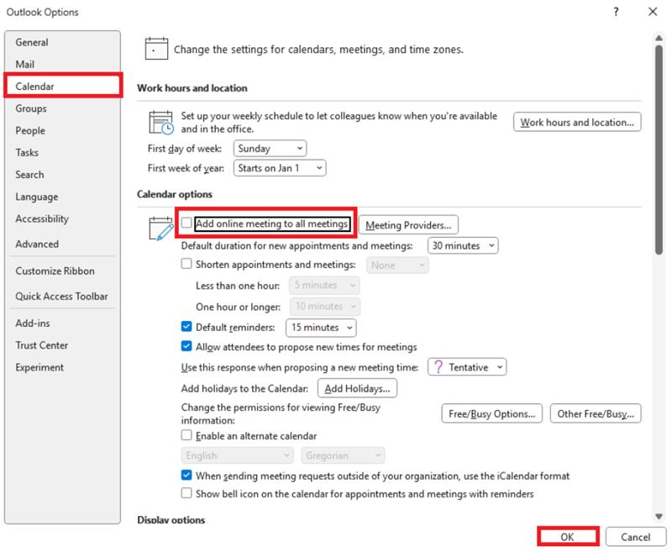Image resolution: width=672 pixels, height=552 pixels.
Task: Click the Meeting Providers button
Action: click(x=408, y=225)
